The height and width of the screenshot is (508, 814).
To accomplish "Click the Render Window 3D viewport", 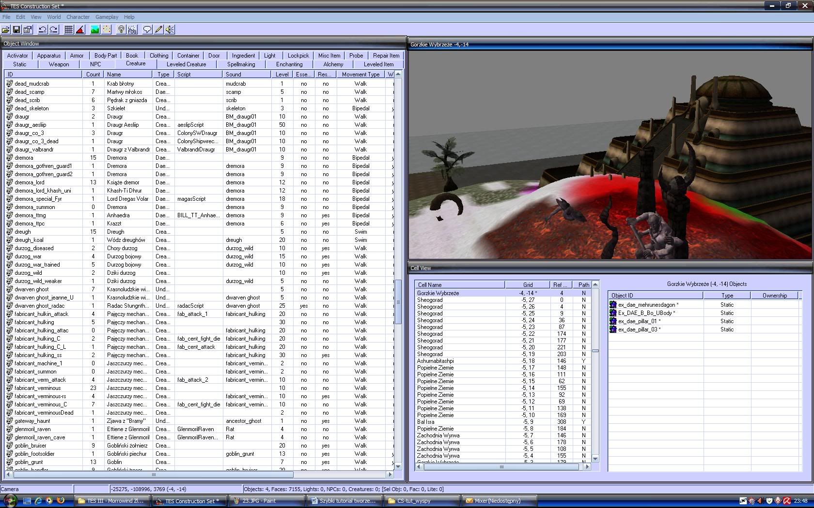I will point(610,154).
